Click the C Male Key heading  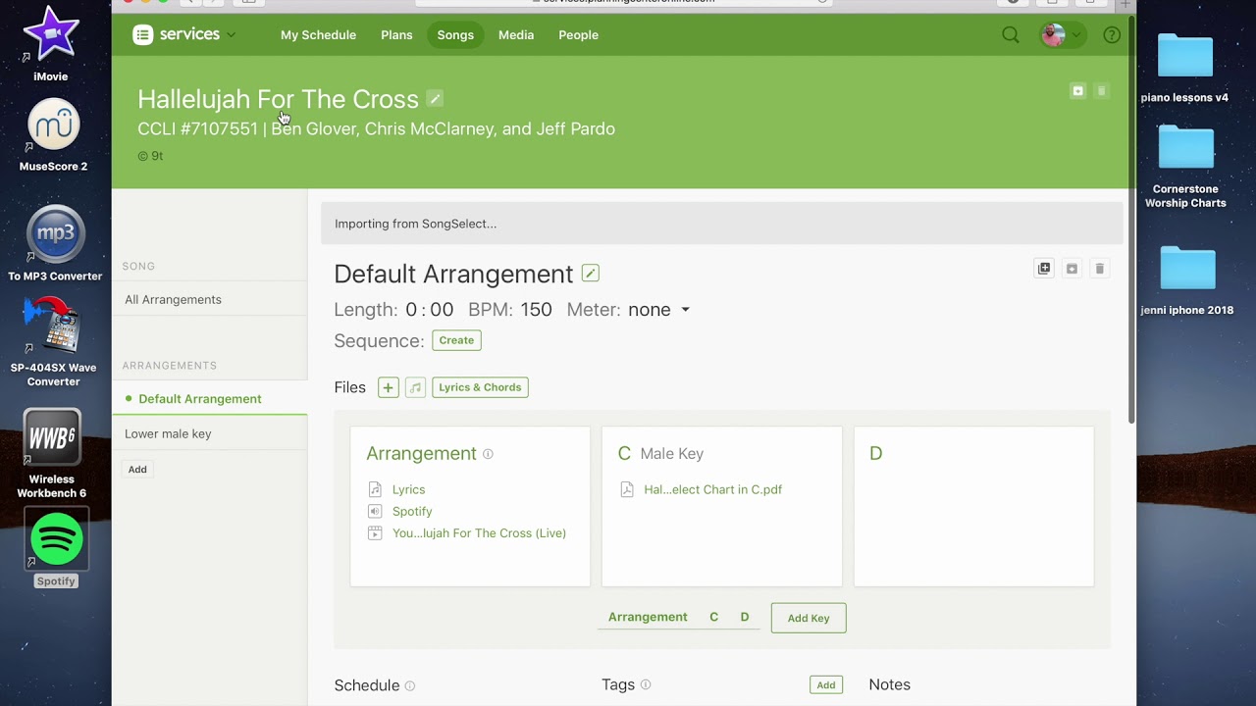click(x=660, y=454)
